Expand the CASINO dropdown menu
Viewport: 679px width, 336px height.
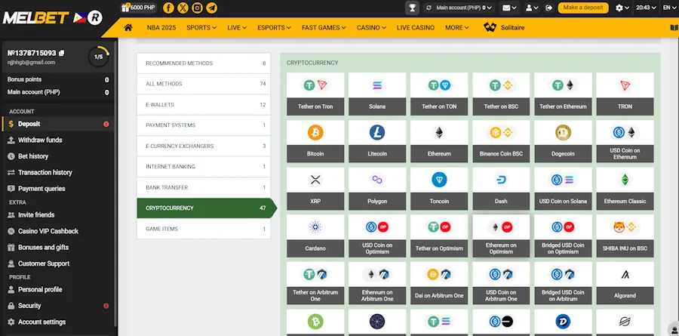pyautogui.click(x=371, y=27)
